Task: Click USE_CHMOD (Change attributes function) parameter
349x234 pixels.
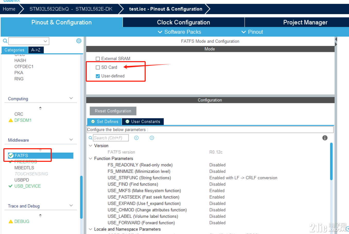Action: click(147, 210)
